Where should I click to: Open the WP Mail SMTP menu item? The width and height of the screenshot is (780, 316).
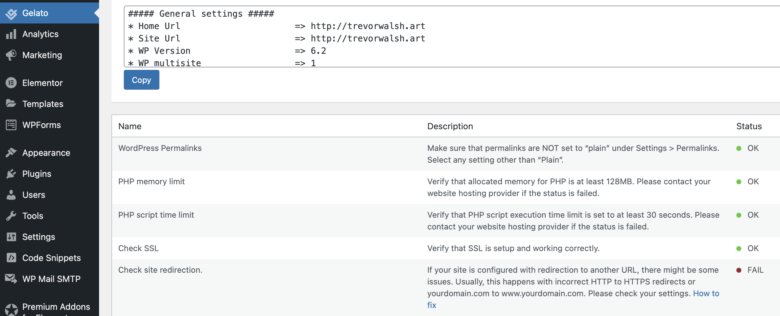(x=51, y=279)
